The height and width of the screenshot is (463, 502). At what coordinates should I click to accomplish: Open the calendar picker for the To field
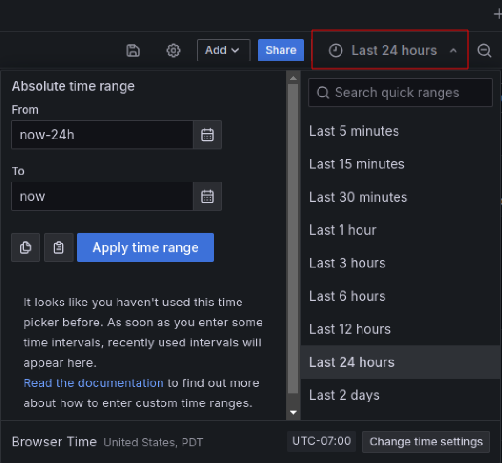point(207,196)
